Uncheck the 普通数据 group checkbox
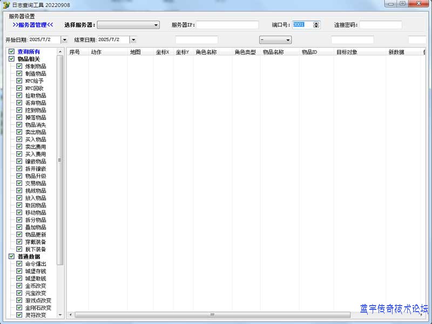 pyautogui.click(x=11, y=256)
